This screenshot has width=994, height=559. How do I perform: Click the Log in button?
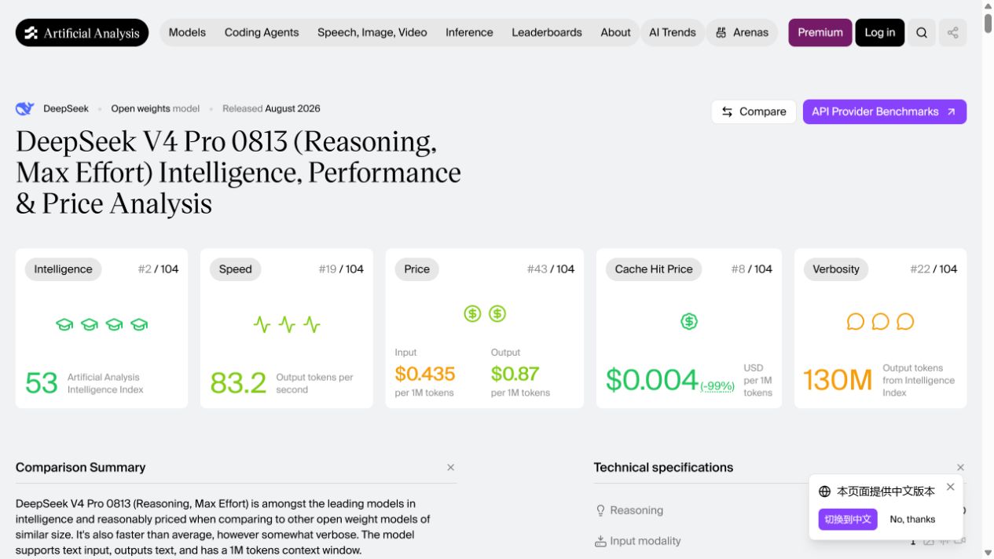[x=880, y=33]
